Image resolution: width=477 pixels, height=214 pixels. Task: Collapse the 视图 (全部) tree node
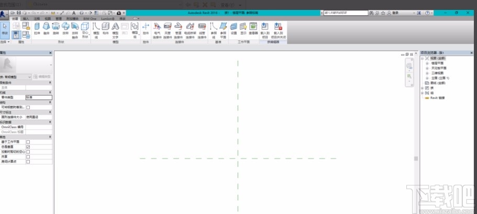422,59
